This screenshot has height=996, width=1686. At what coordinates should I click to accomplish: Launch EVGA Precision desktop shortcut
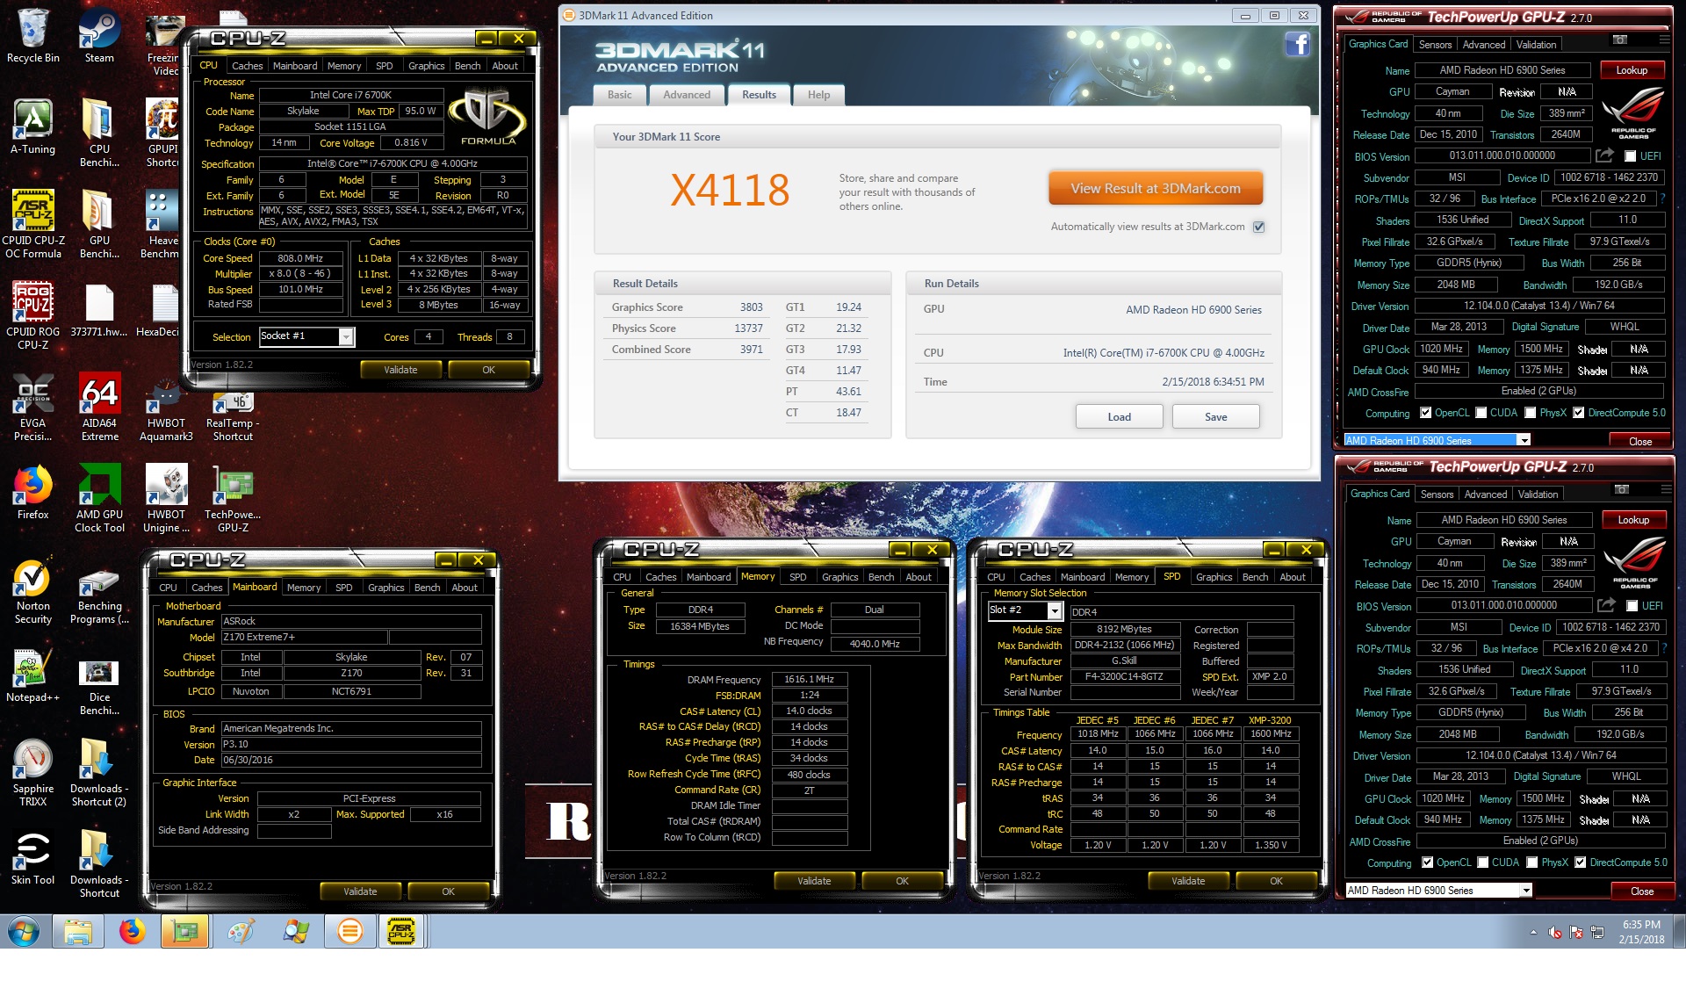click(x=33, y=407)
